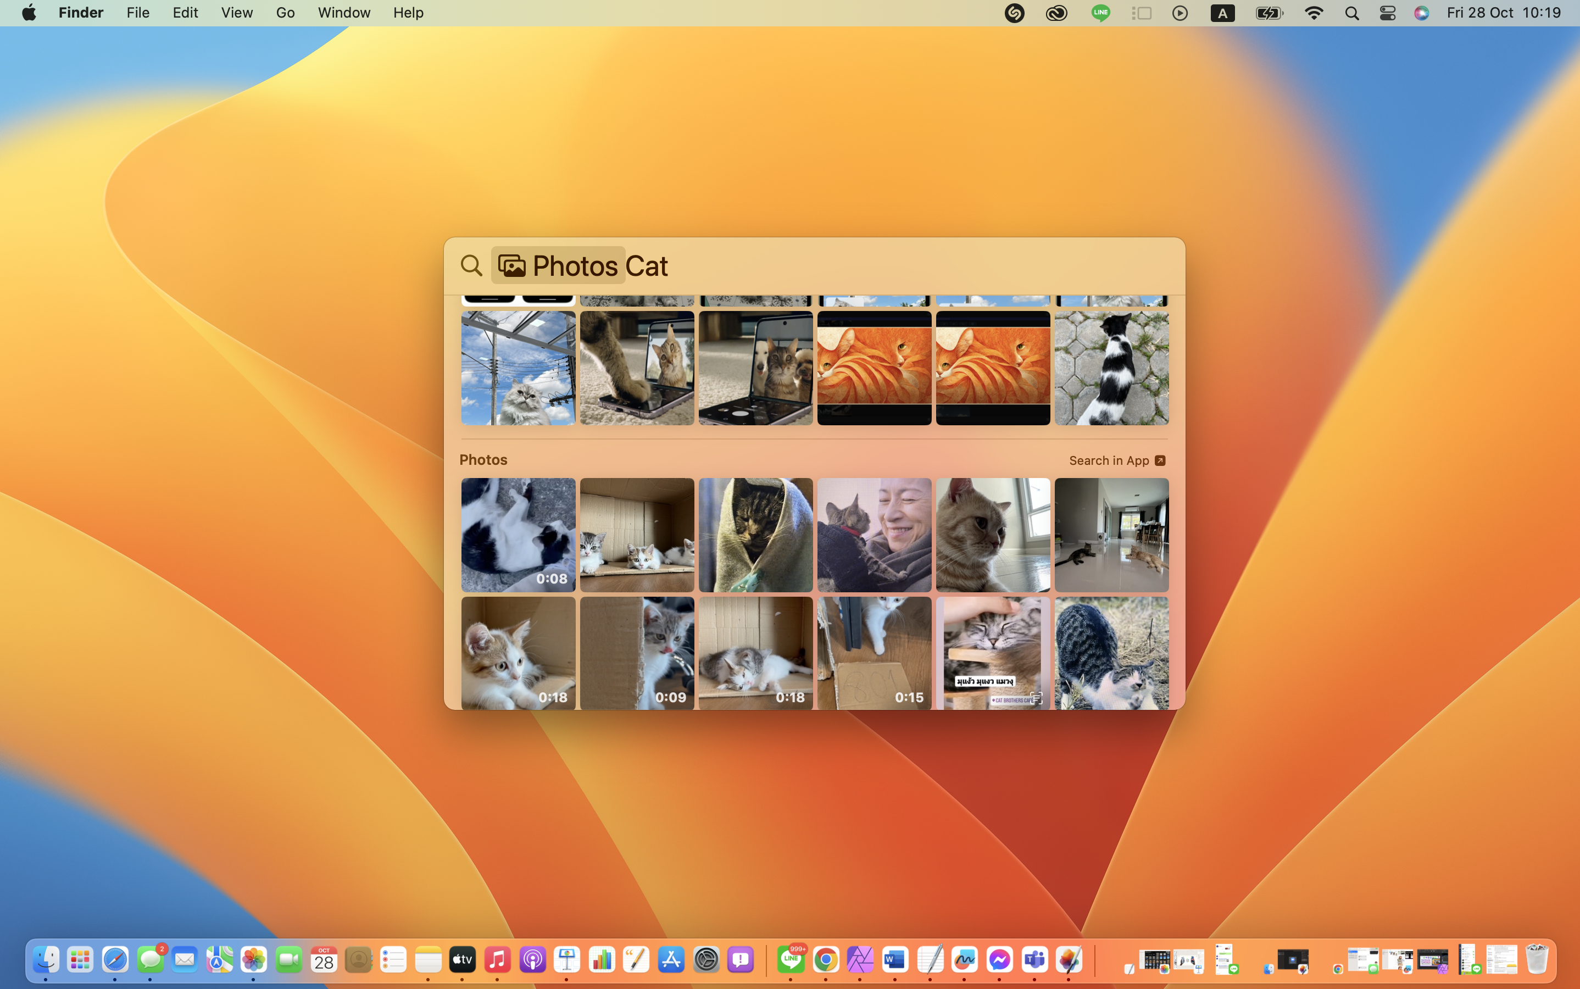1580x989 pixels.
Task: Open Photos app from the Dock
Action: coord(253,959)
